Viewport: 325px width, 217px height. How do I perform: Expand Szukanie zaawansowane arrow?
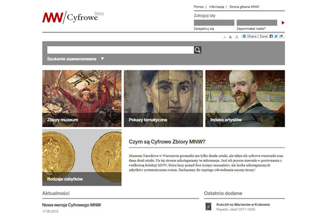pyautogui.click(x=102, y=58)
